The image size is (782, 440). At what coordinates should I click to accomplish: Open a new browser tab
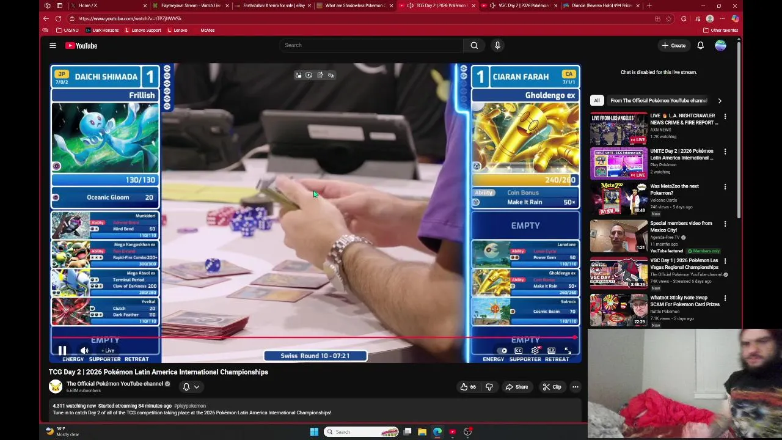649,5
